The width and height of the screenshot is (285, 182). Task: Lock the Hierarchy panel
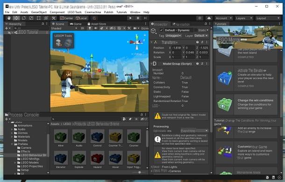(43, 24)
